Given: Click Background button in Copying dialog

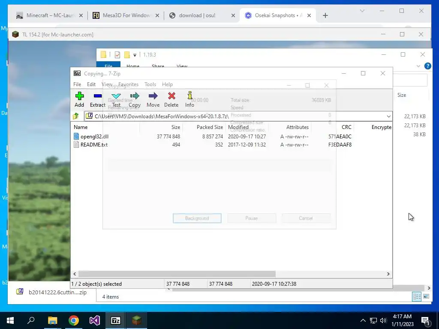Looking at the screenshot, I should (197, 218).
